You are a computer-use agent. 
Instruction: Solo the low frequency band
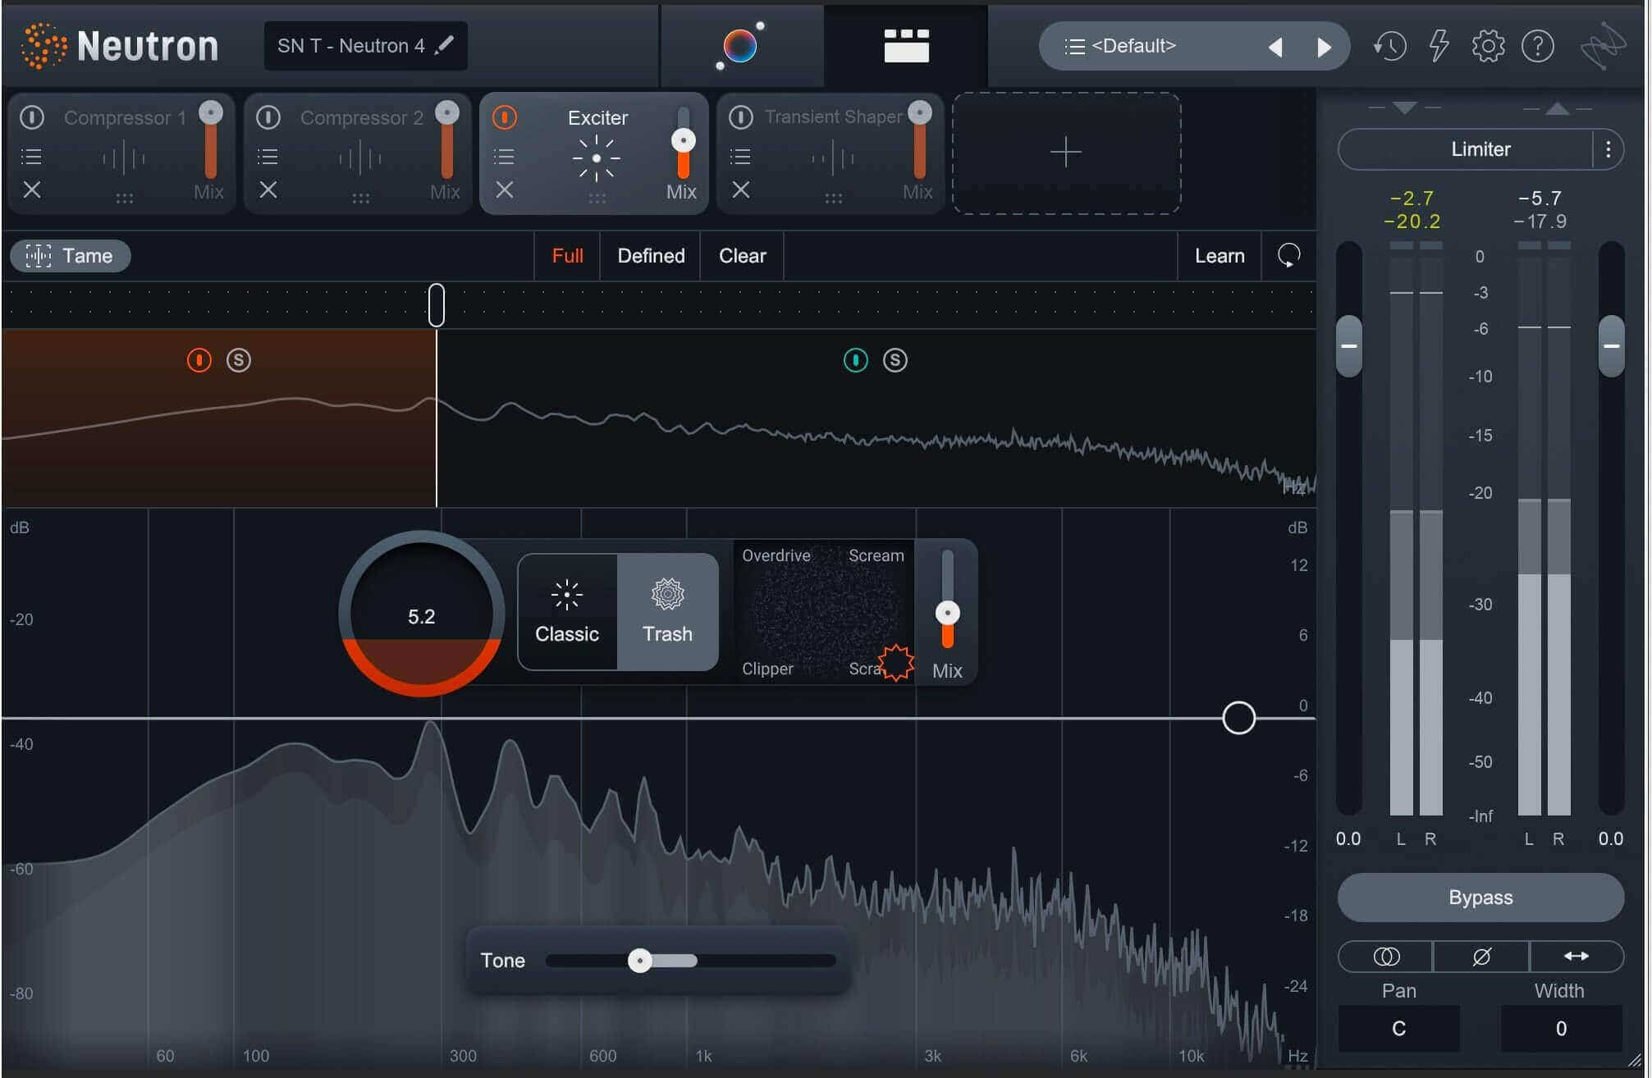239,359
